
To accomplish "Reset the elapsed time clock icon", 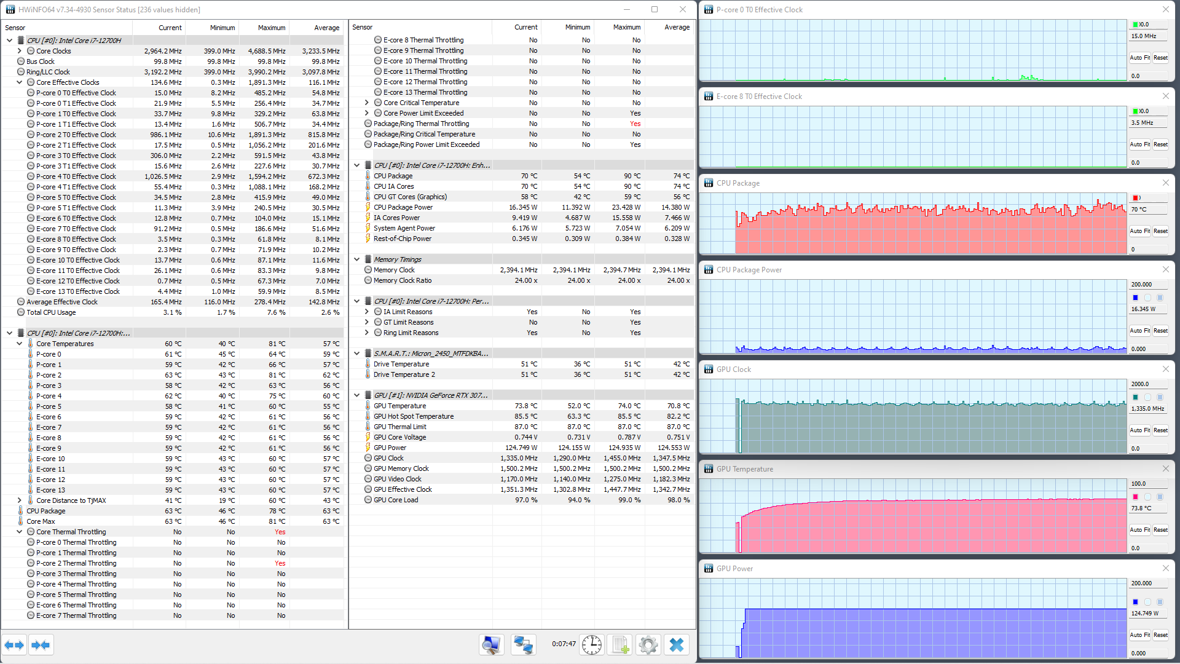I will 592,645.
